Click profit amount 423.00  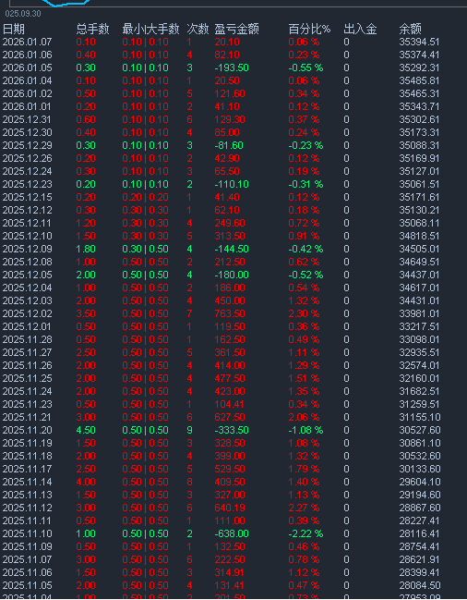point(230,391)
